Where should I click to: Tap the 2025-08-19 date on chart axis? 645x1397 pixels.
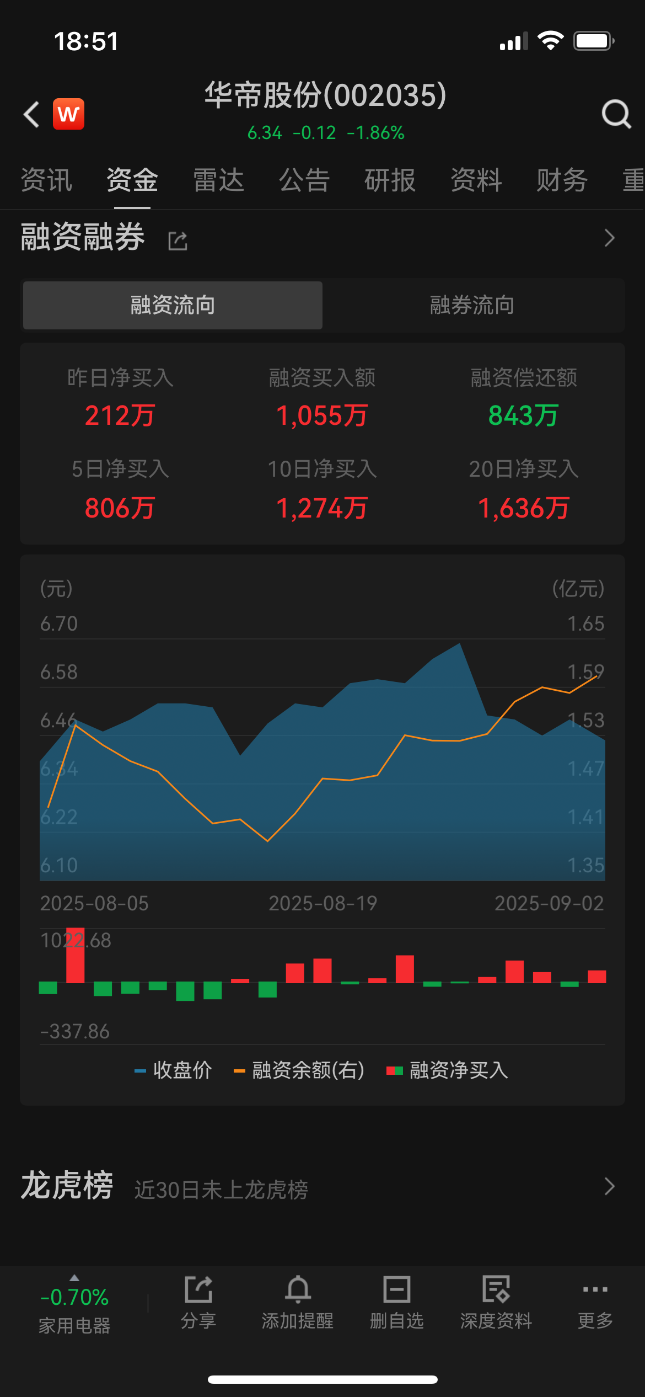point(323,903)
